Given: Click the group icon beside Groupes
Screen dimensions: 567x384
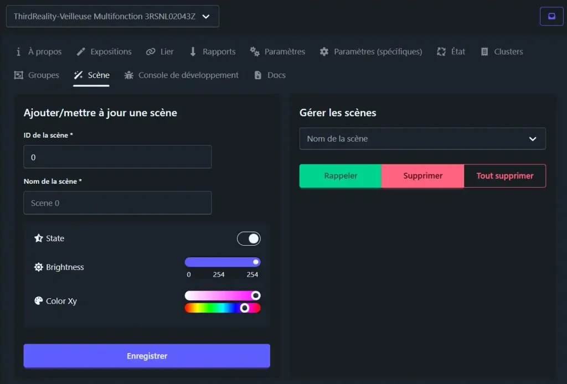Looking at the screenshot, I should (x=18, y=75).
